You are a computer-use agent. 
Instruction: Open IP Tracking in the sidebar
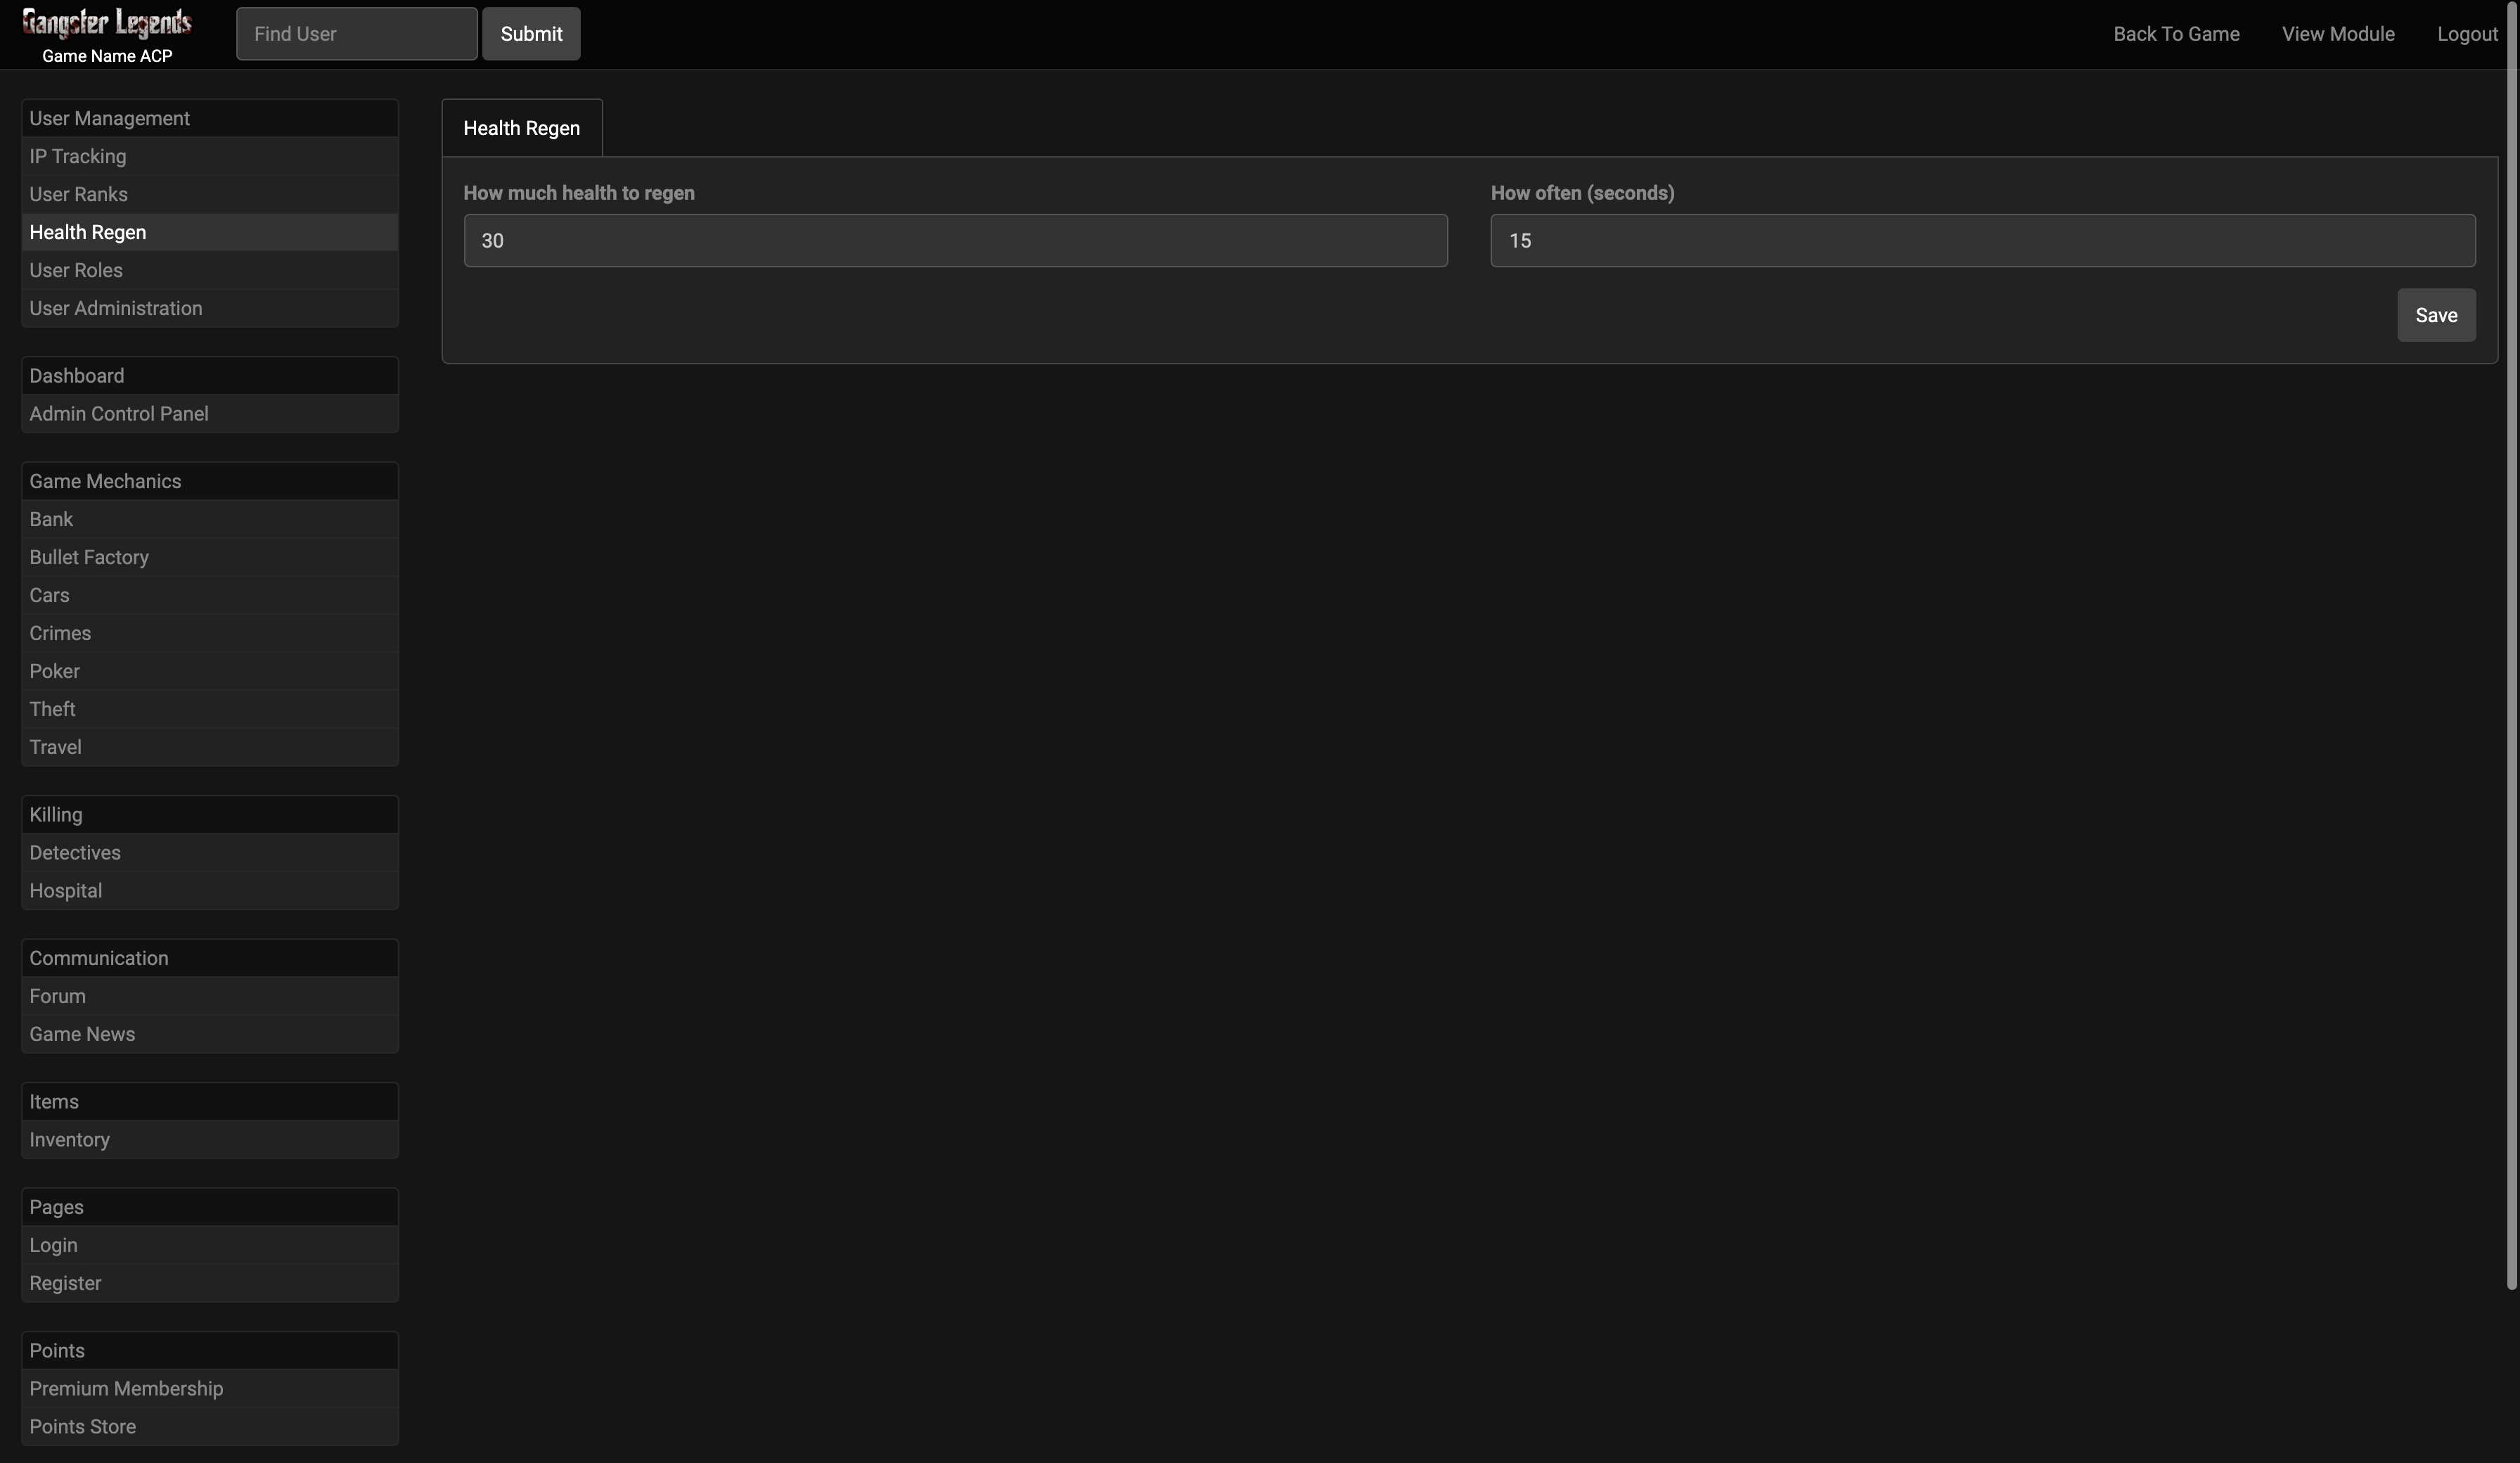coord(78,156)
